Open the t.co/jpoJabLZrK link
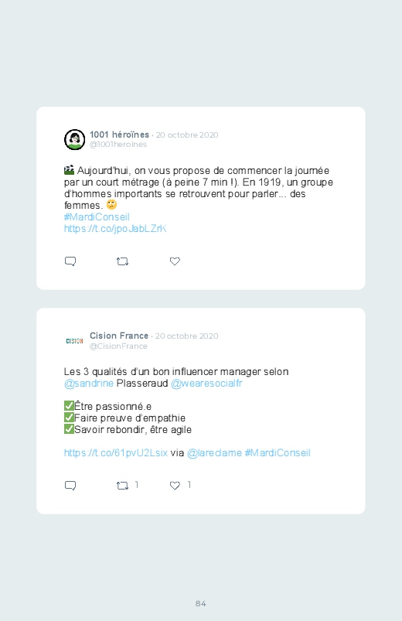Image resolution: width=402 pixels, height=621 pixels. coord(115,228)
